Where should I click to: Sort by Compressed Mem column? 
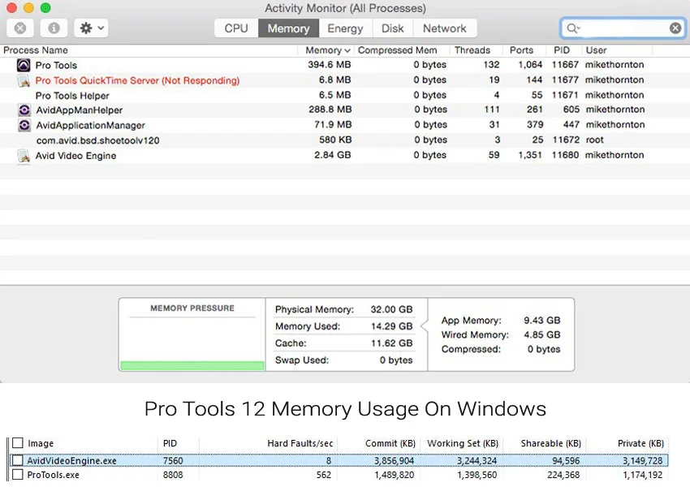coord(398,50)
